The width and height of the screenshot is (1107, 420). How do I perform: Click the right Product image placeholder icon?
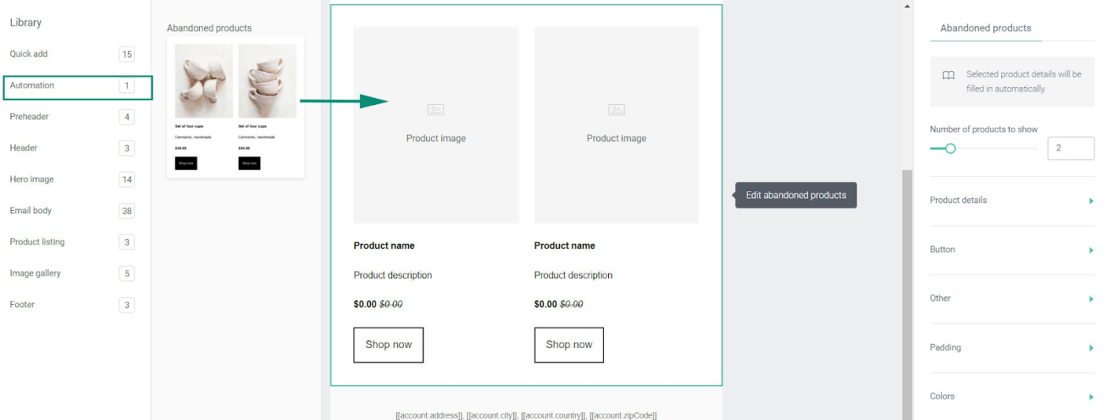[616, 110]
